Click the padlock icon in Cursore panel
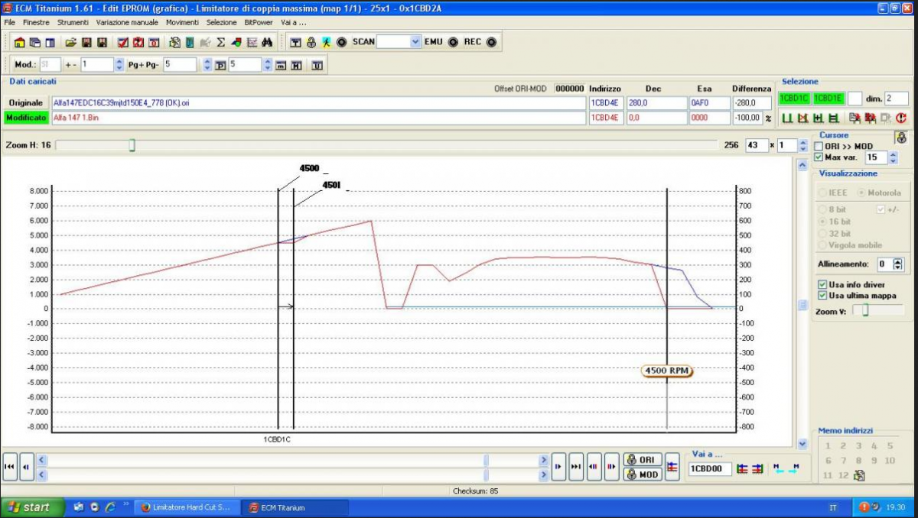The image size is (918, 518). [x=900, y=138]
